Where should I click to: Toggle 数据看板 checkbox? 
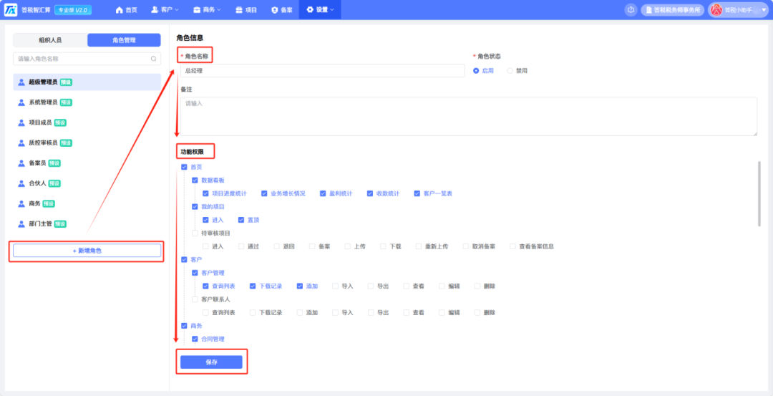195,180
